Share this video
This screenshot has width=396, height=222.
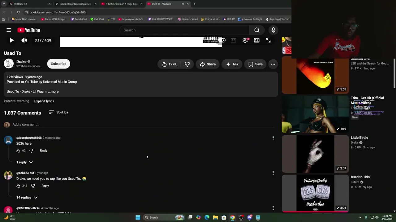coord(208,64)
